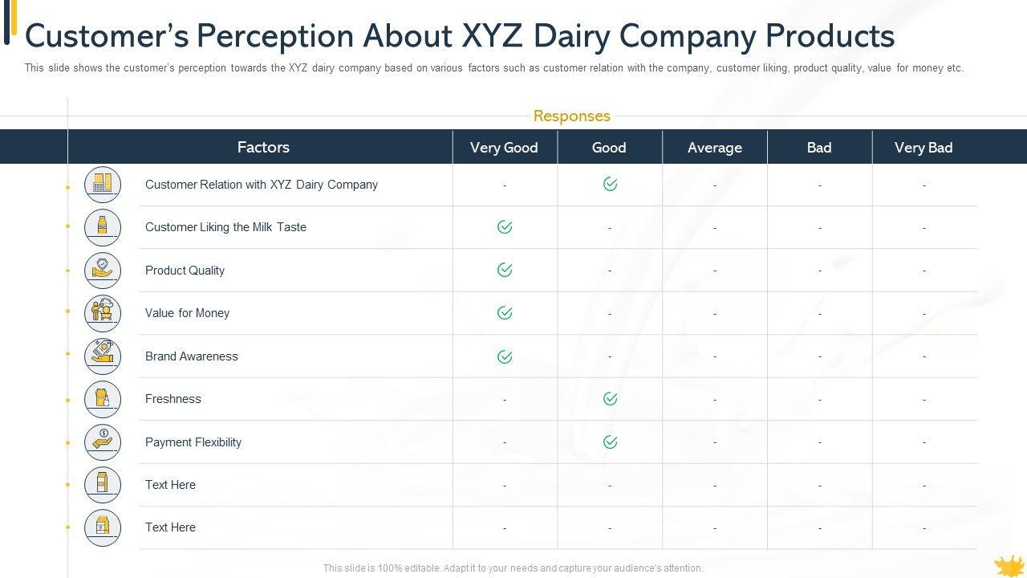Click the Very Good column header
Viewport: 1027px width, 578px height.
pos(504,148)
